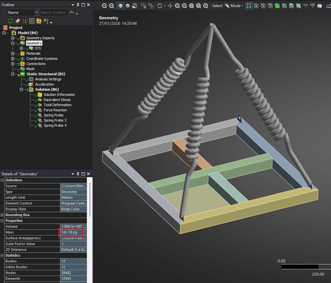331x283 pixels.
Task: Click the expand-all plus box icon in Outline
Action: pos(31,21)
